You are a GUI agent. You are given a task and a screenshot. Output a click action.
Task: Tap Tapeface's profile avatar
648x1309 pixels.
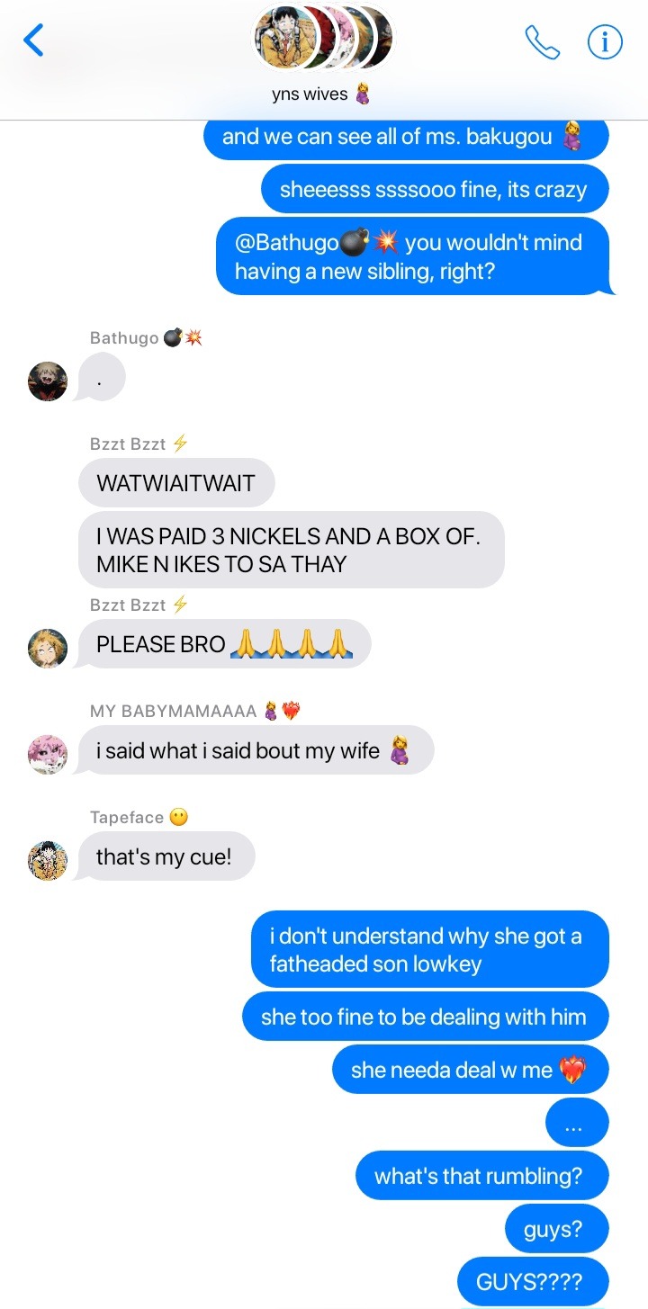point(48,860)
